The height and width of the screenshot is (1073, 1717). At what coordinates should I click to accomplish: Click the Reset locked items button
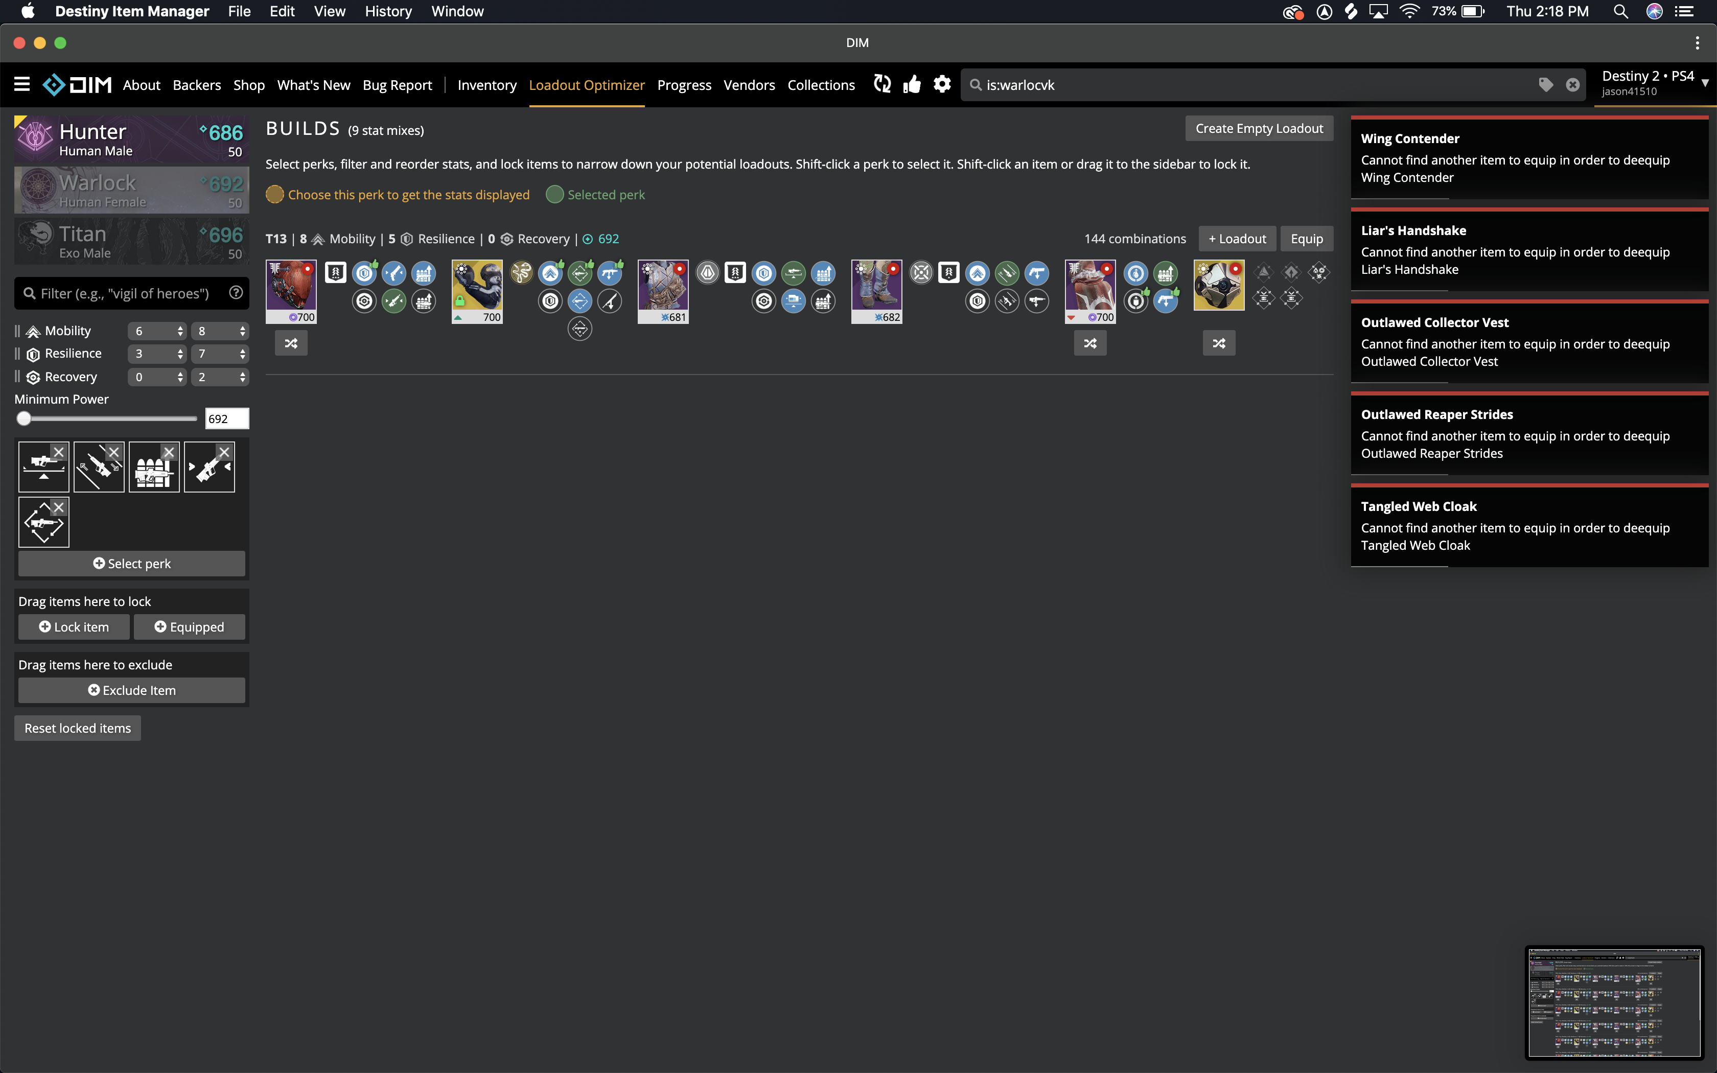[77, 728]
